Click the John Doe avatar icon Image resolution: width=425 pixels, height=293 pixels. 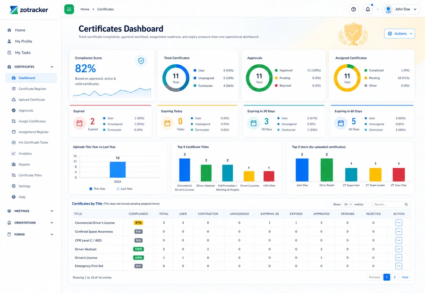389,9
